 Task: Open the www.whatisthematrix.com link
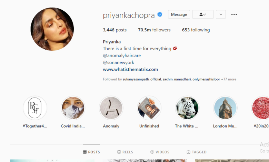(130, 69)
